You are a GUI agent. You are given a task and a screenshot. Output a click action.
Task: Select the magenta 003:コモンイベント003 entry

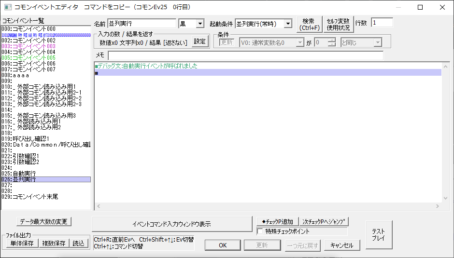[x=46, y=46]
